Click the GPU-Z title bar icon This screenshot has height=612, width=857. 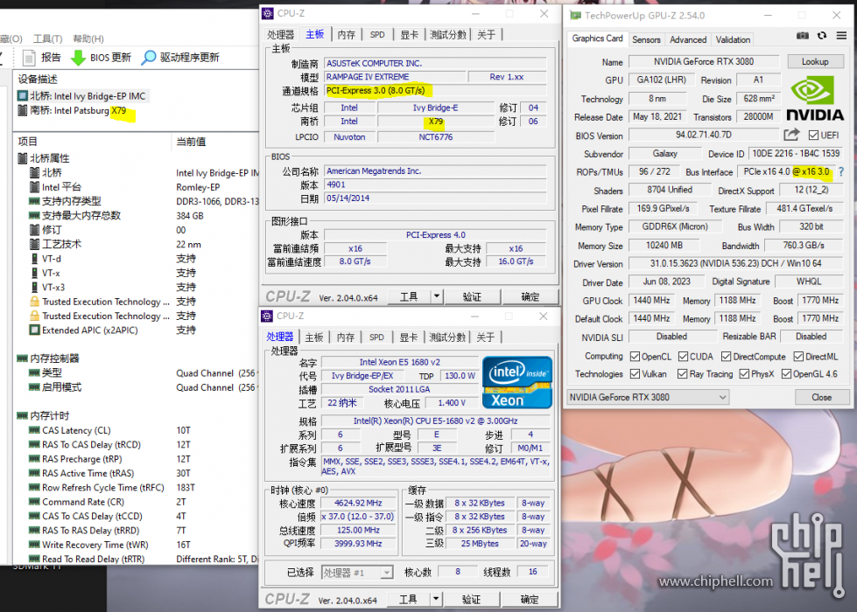point(575,15)
